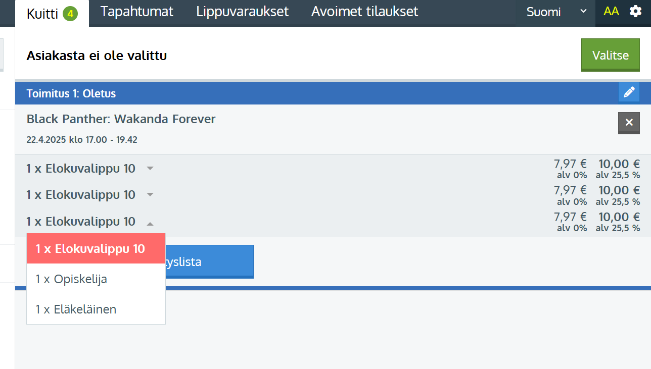Select the Kuitti tab
The image size is (651, 369).
click(42, 13)
